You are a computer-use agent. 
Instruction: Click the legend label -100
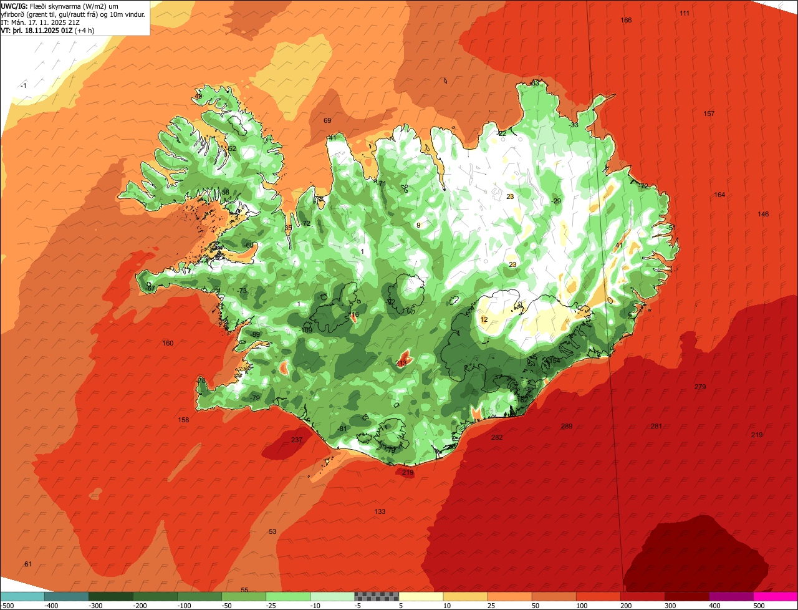point(184,606)
